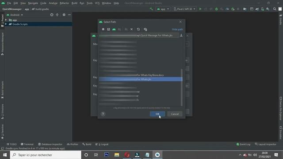Open the Resource Manager side tab
This screenshot has height=159, width=283.
point(2,44)
